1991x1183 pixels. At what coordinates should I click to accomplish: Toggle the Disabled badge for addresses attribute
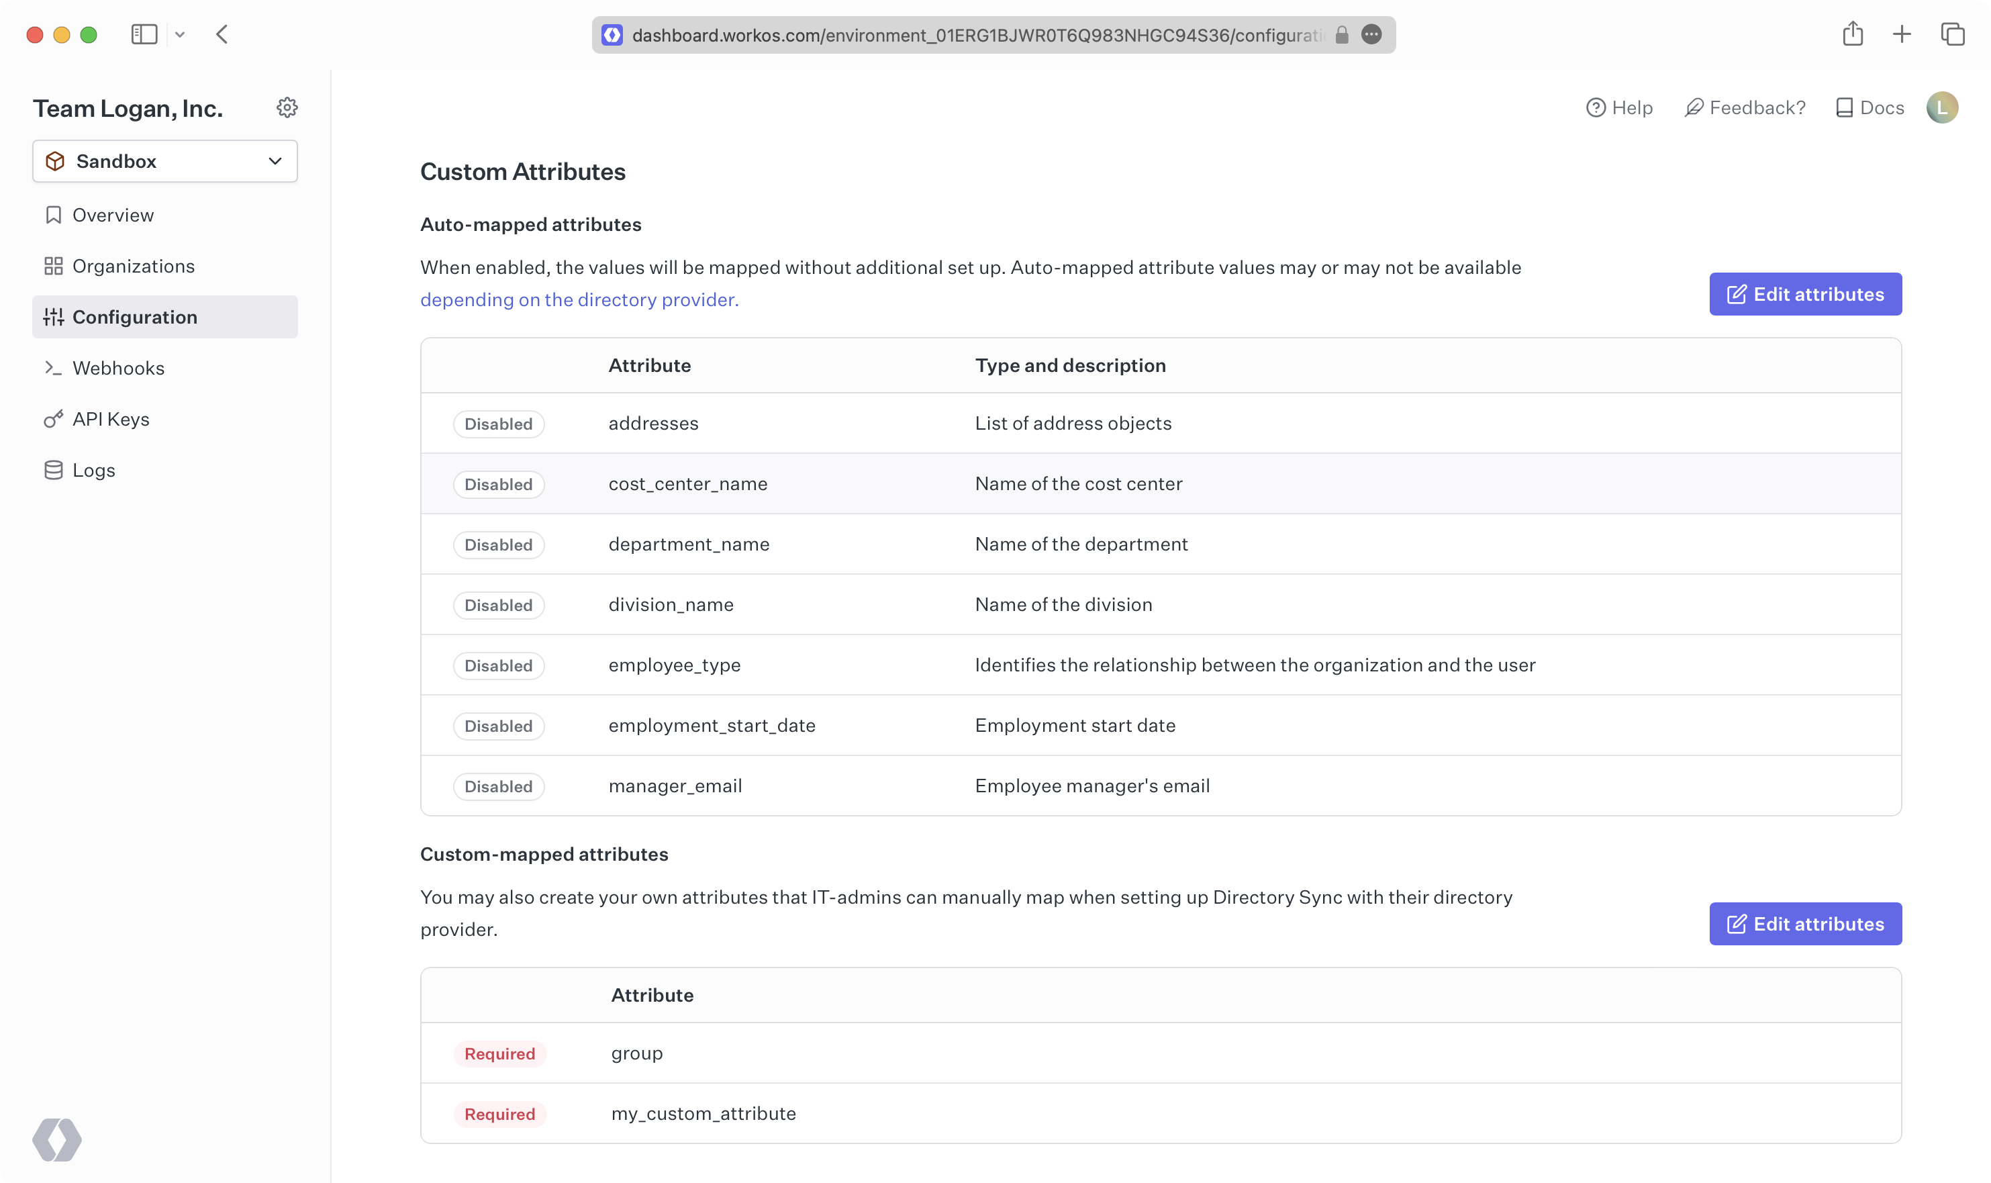(498, 423)
